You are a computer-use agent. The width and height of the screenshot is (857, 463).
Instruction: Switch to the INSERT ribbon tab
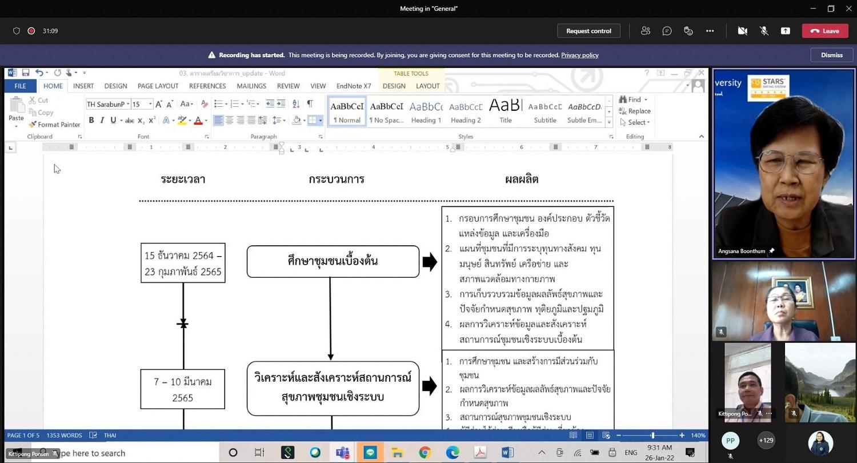(83, 86)
